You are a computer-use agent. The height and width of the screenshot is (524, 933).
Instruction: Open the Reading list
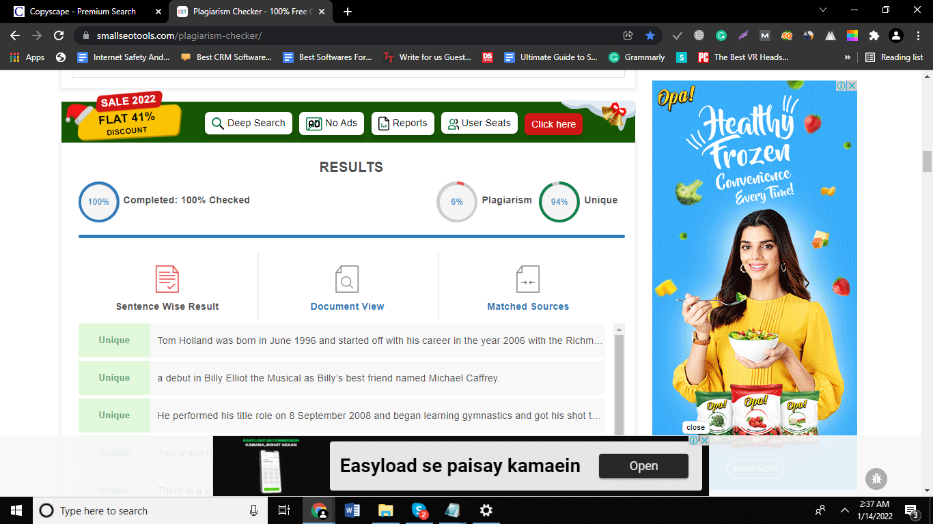tap(894, 57)
